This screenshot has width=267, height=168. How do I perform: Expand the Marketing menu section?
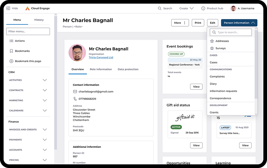45,100
